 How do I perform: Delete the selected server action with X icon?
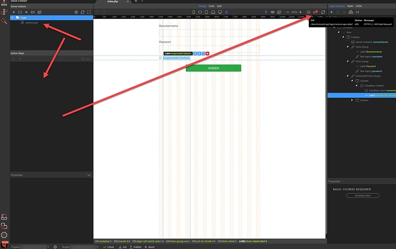pos(26,12)
